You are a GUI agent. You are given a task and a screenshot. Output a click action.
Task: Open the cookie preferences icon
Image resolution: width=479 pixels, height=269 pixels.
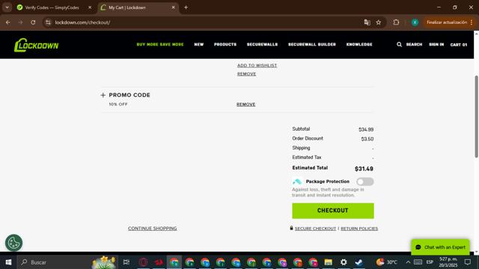pos(13,243)
